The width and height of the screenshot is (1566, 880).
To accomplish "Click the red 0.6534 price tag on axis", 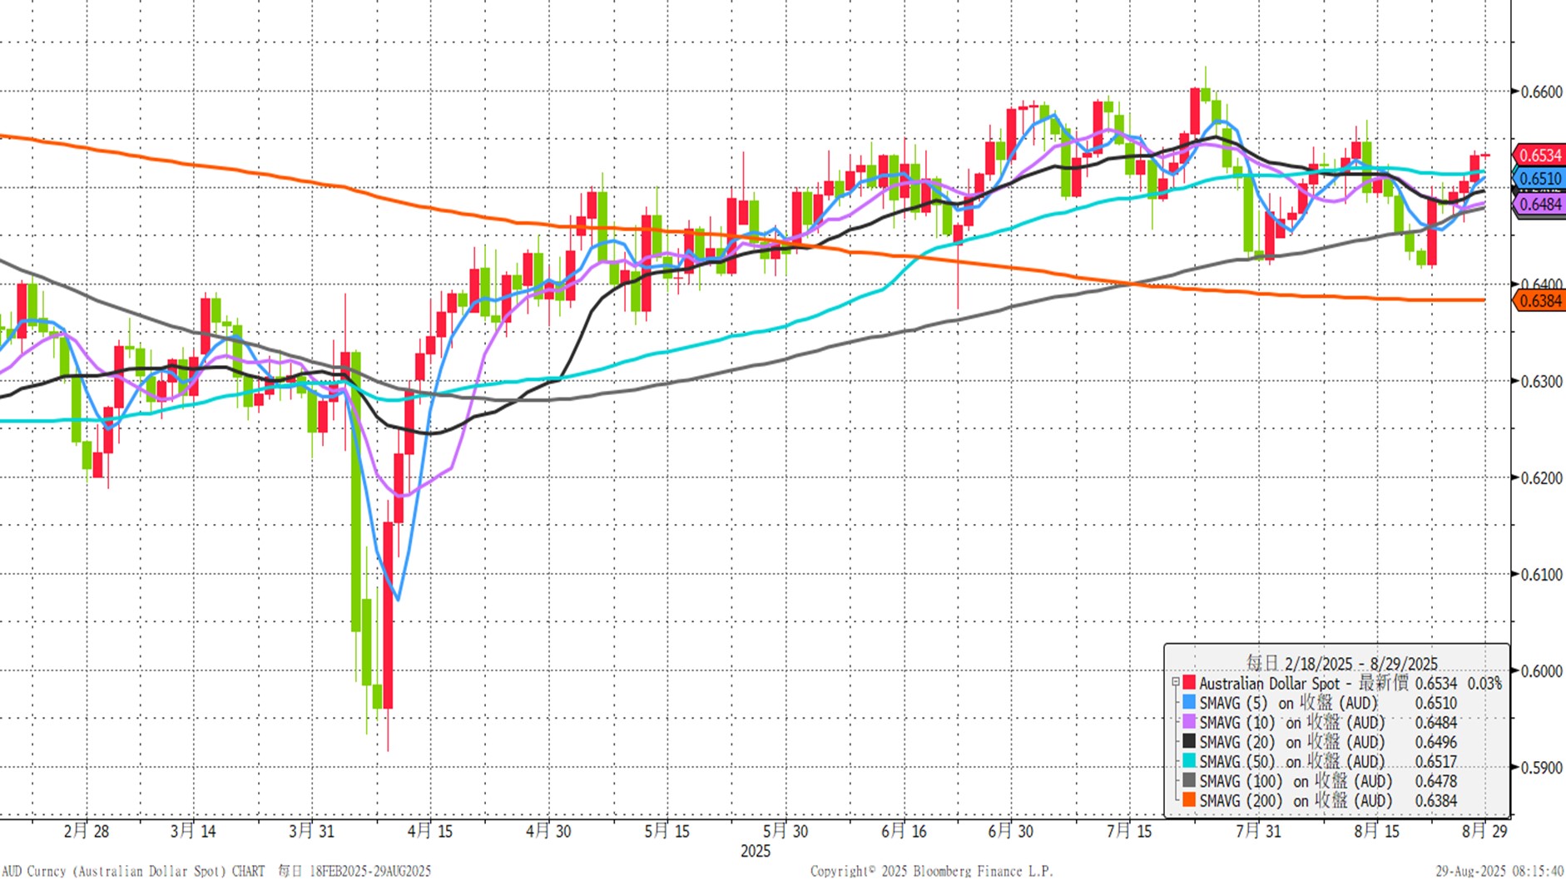I will 1540,156.
